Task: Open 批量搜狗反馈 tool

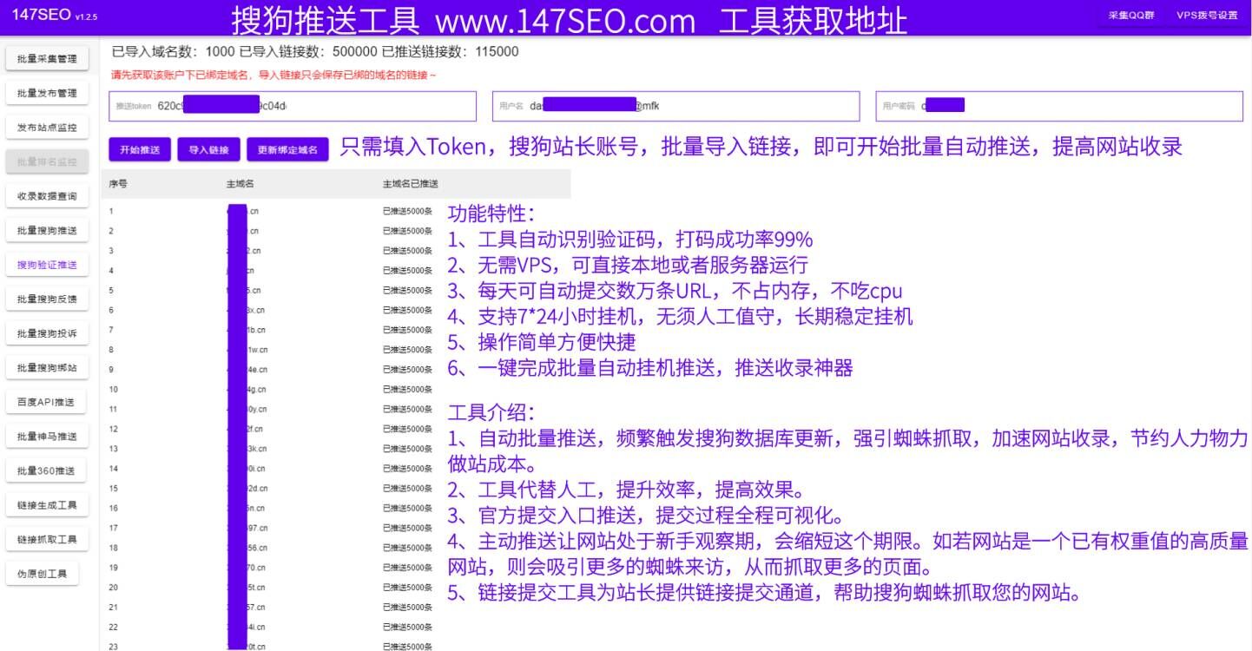Action: point(43,299)
